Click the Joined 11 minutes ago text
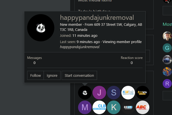 (79, 36)
